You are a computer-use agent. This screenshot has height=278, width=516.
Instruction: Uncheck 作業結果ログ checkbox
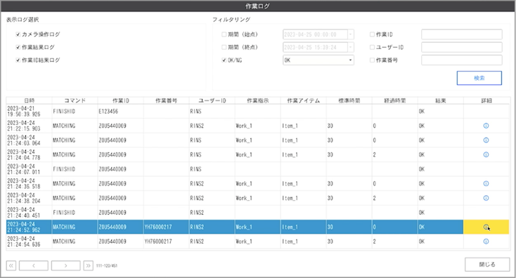[x=18, y=47]
